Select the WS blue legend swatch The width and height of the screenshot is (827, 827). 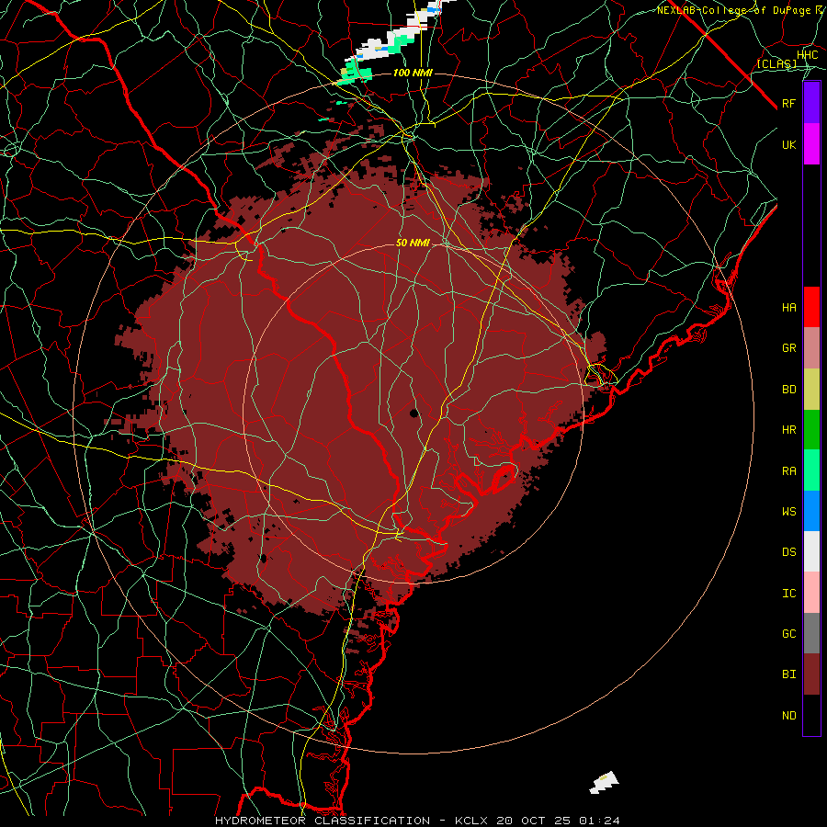pyautogui.click(x=811, y=511)
